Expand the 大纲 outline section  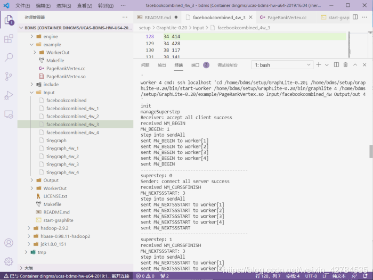coord(76,268)
